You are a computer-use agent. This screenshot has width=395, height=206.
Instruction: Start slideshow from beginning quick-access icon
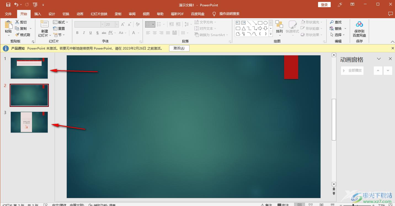pos(35,5)
